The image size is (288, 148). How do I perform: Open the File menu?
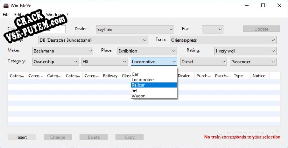(6, 15)
